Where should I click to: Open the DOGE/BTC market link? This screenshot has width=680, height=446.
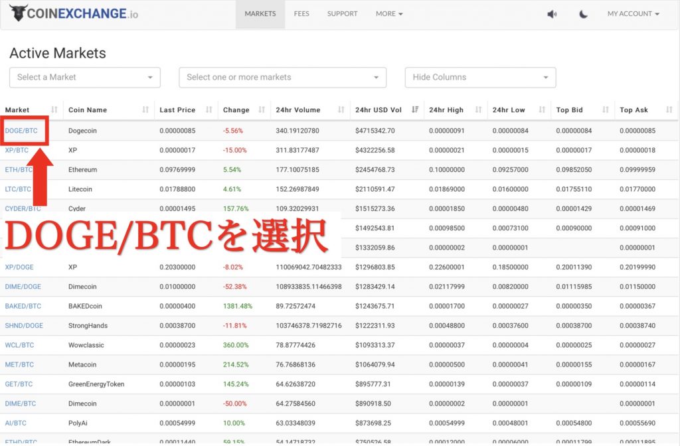(x=21, y=131)
